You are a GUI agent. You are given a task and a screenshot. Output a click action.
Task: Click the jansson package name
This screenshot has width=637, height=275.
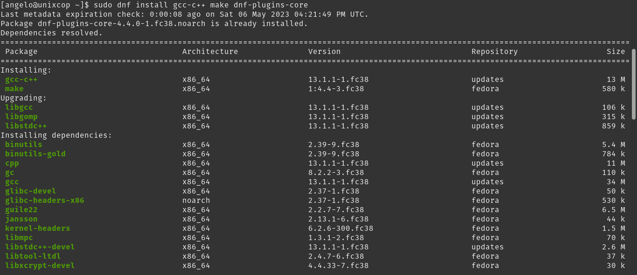pos(21,219)
